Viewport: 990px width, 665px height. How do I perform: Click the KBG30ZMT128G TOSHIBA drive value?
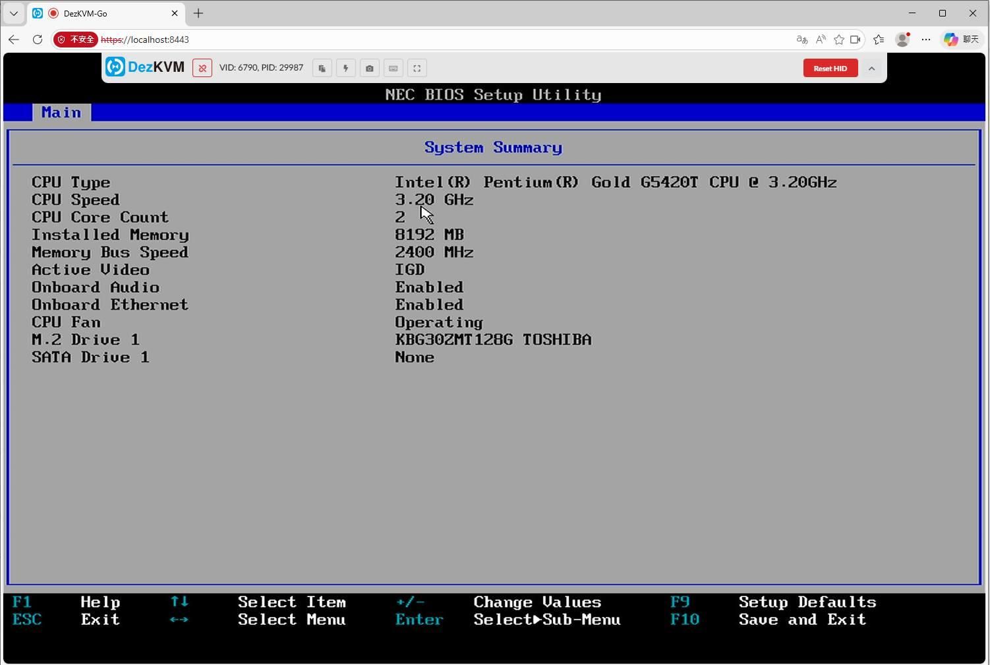[x=493, y=339]
